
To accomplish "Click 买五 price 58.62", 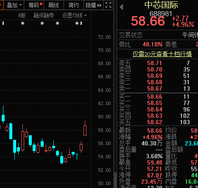I will click(x=155, y=122).
